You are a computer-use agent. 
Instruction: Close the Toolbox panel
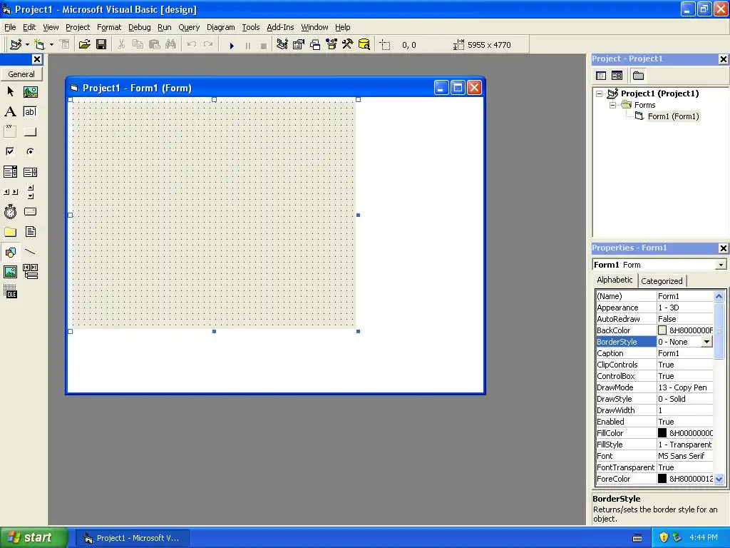tap(37, 59)
